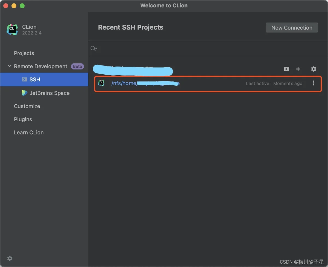
Task: Focus the SSH projects search field
Action: pyautogui.click(x=208, y=48)
